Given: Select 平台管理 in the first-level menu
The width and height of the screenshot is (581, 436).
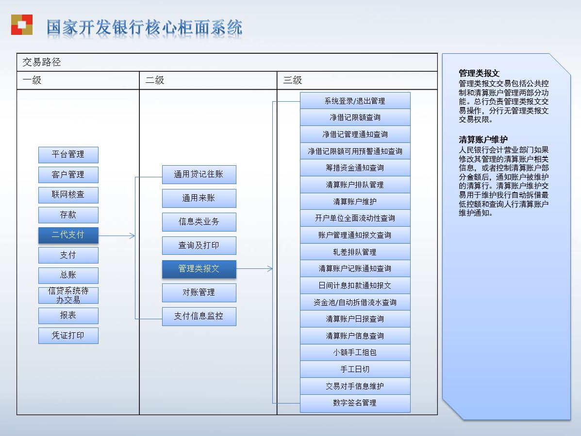Looking at the screenshot, I should 68,155.
